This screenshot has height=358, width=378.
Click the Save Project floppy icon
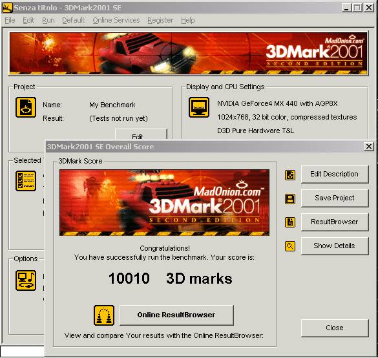point(290,199)
